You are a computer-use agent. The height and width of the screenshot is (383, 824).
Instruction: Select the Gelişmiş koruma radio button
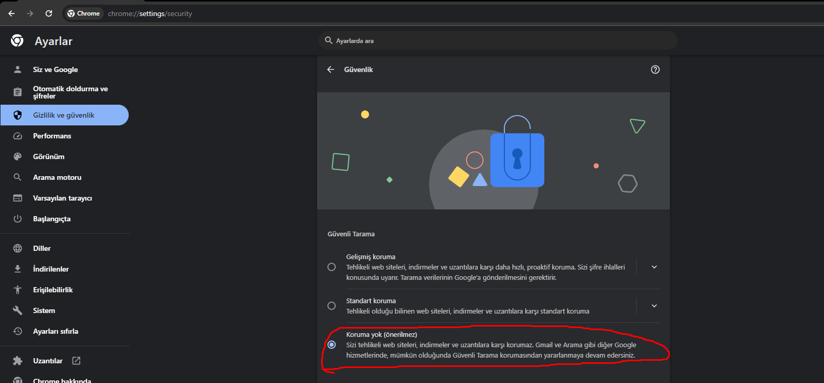click(332, 267)
